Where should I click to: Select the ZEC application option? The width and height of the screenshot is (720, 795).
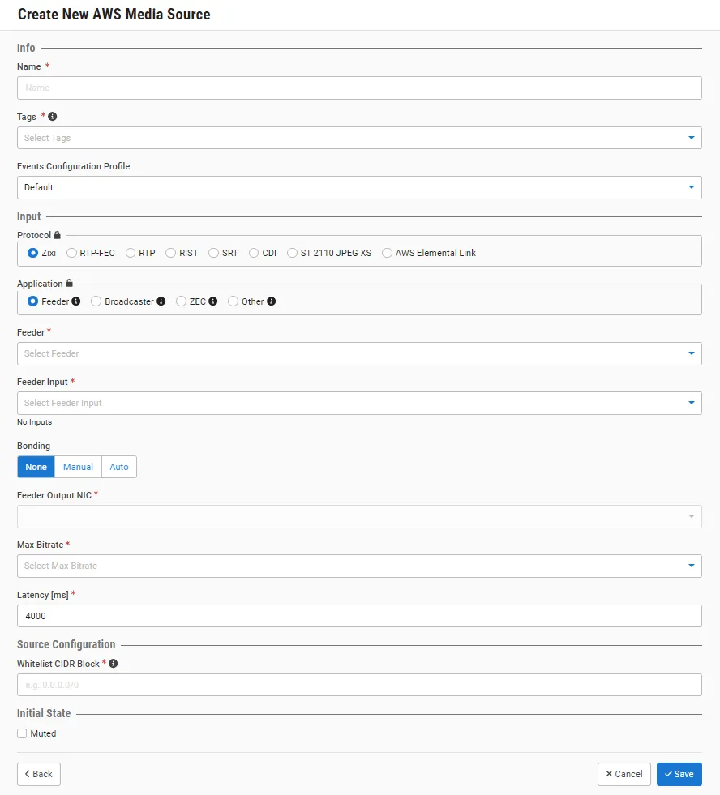point(181,301)
